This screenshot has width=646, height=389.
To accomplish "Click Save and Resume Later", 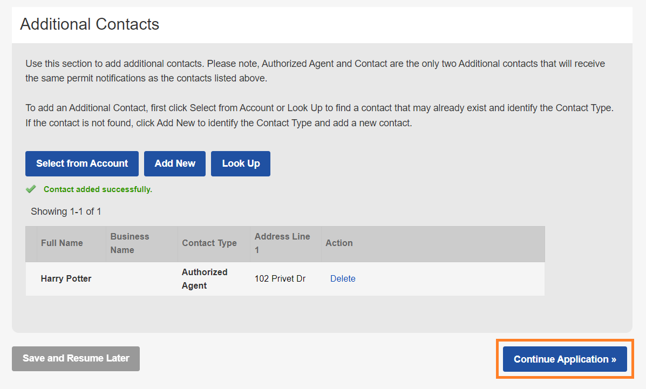I will point(76,358).
